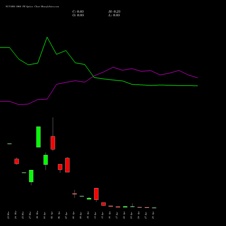This screenshot has width=226, height=226.
Task: Click the purple line peak at its highest point
Action: click(x=113, y=67)
